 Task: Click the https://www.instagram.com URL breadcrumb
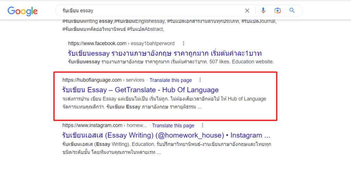[x=105, y=125]
